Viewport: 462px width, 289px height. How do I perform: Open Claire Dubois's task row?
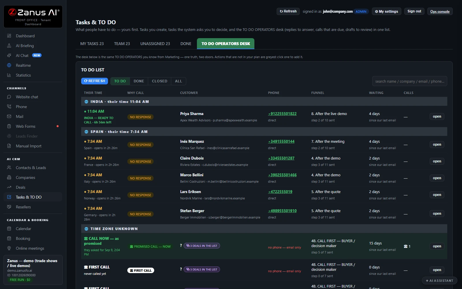tap(437, 161)
